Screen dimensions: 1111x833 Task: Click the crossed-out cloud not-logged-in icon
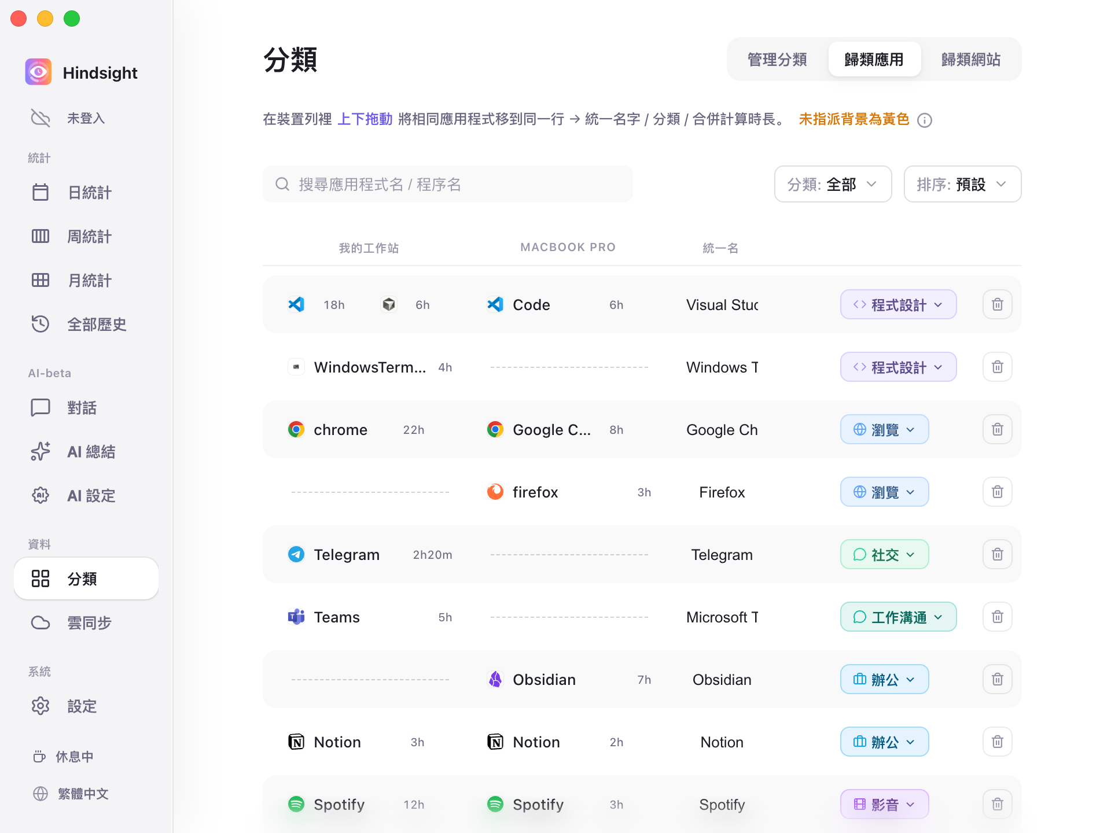click(x=41, y=118)
